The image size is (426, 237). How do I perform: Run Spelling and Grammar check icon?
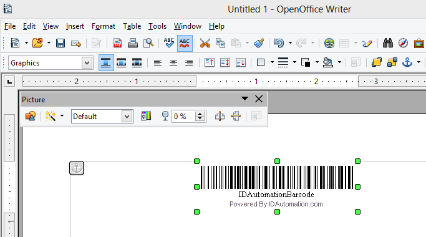[x=168, y=43]
